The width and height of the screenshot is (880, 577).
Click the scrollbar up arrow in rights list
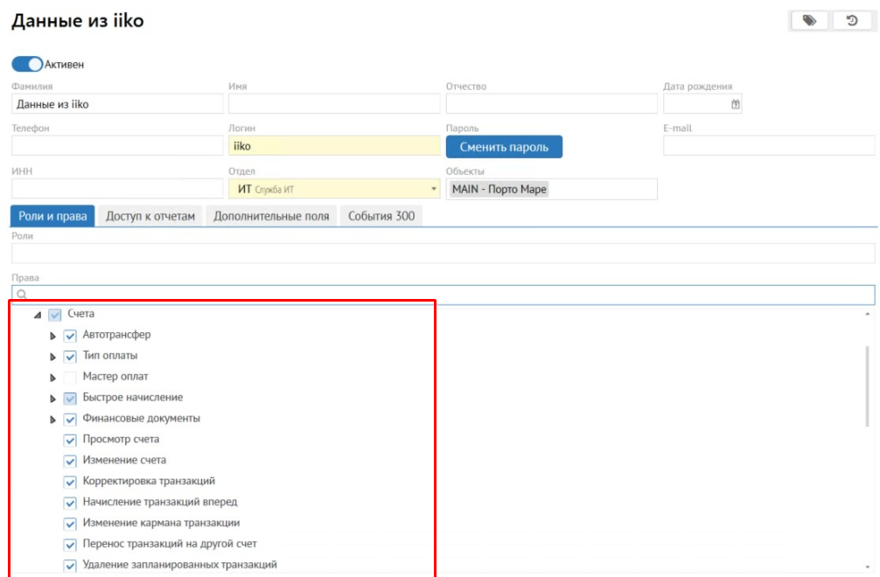(867, 314)
